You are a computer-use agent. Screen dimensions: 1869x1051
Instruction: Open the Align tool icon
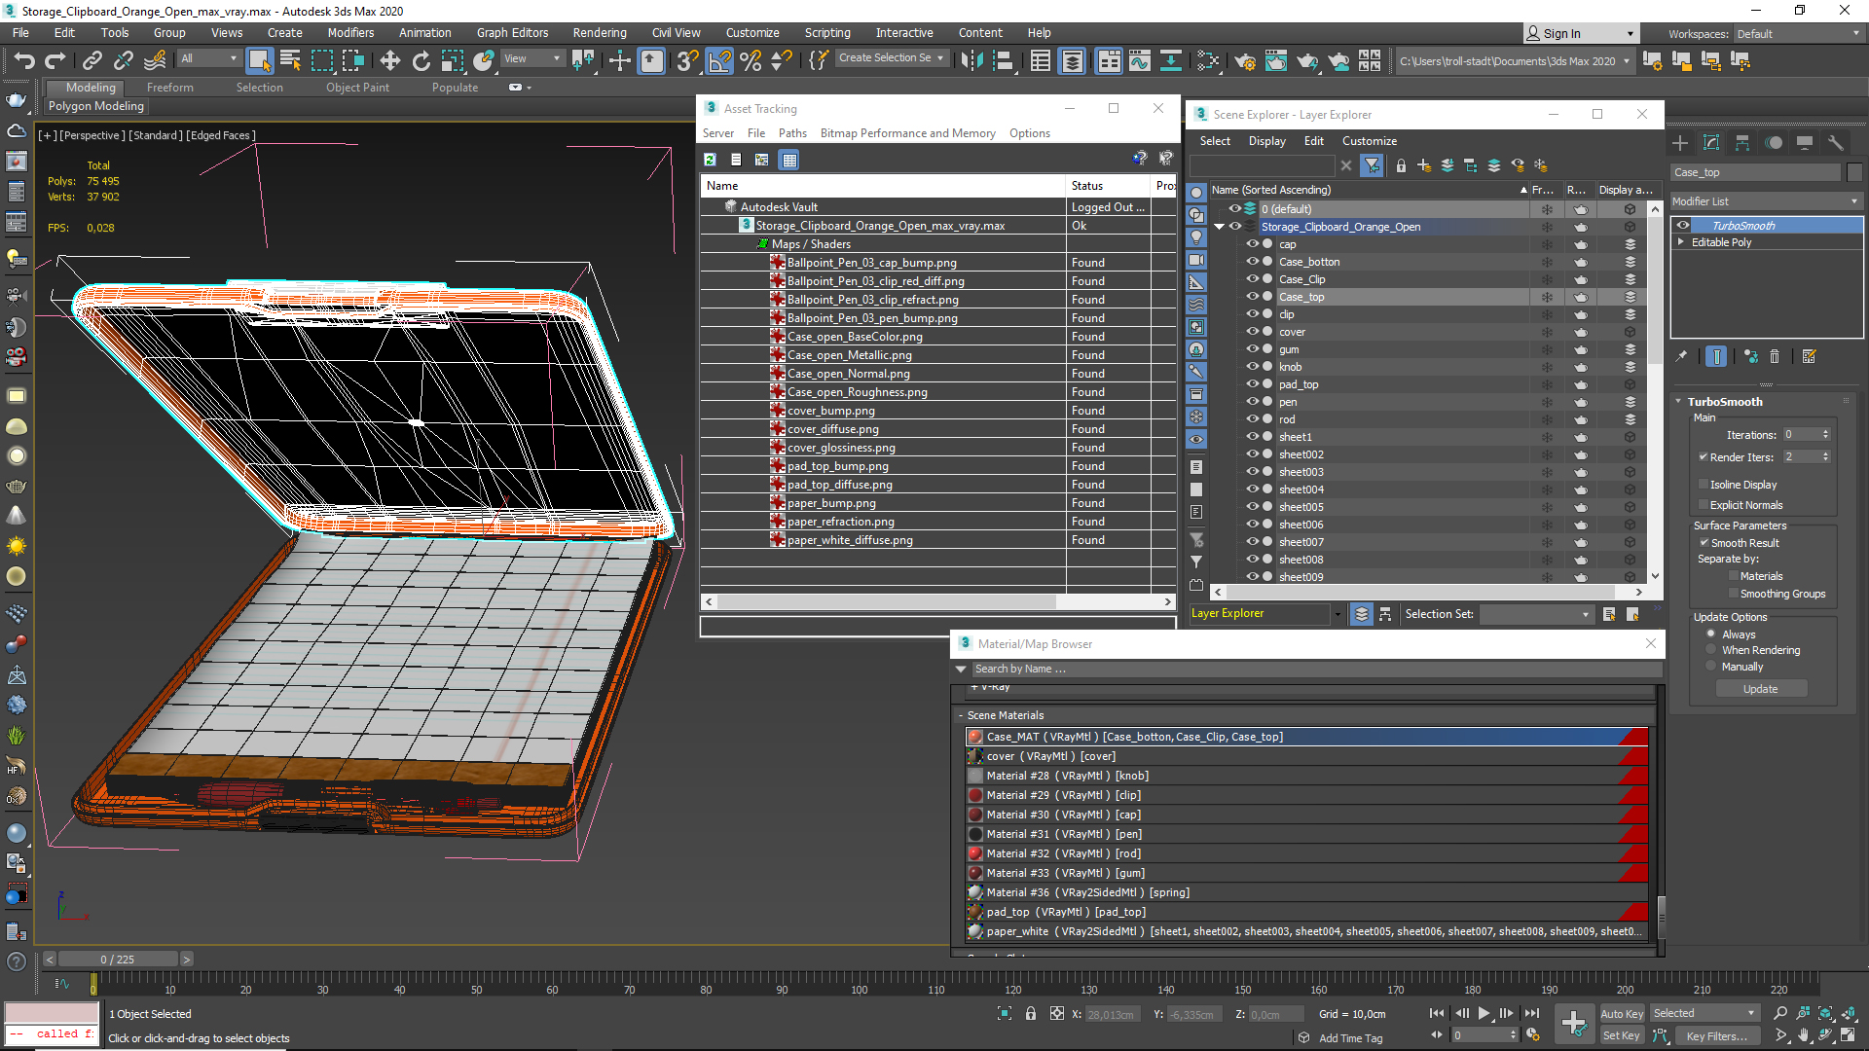click(1003, 60)
